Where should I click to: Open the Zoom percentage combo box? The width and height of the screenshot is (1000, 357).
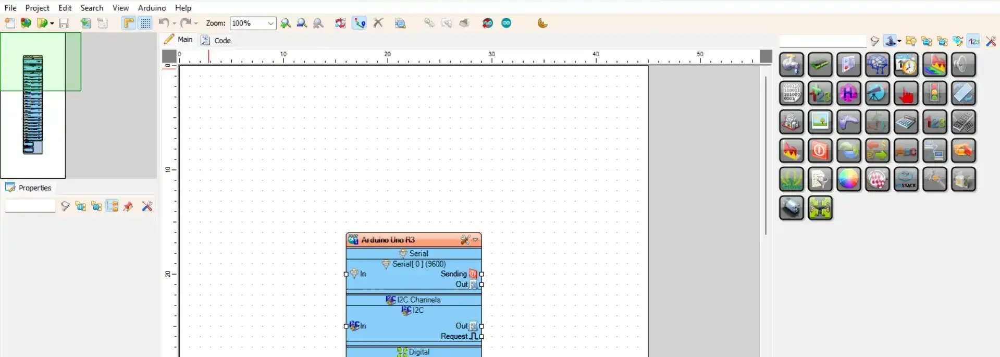coord(253,23)
